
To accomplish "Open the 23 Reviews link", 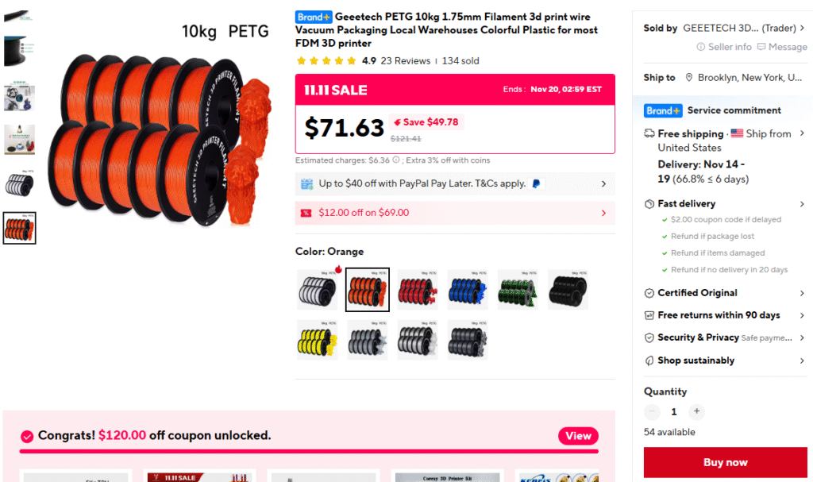I will tap(406, 60).
